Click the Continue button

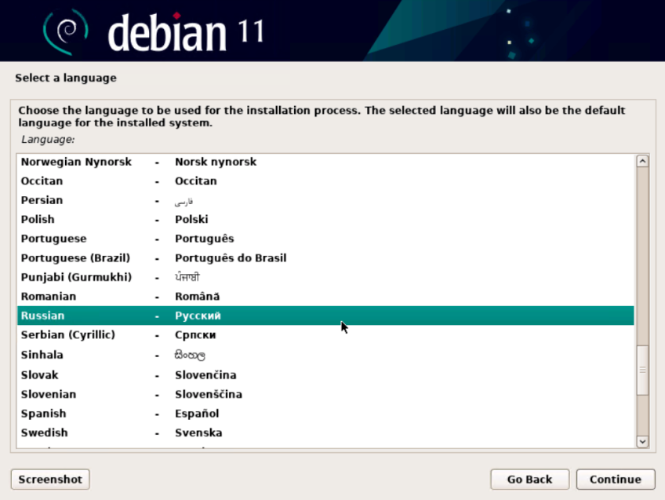(x=616, y=480)
